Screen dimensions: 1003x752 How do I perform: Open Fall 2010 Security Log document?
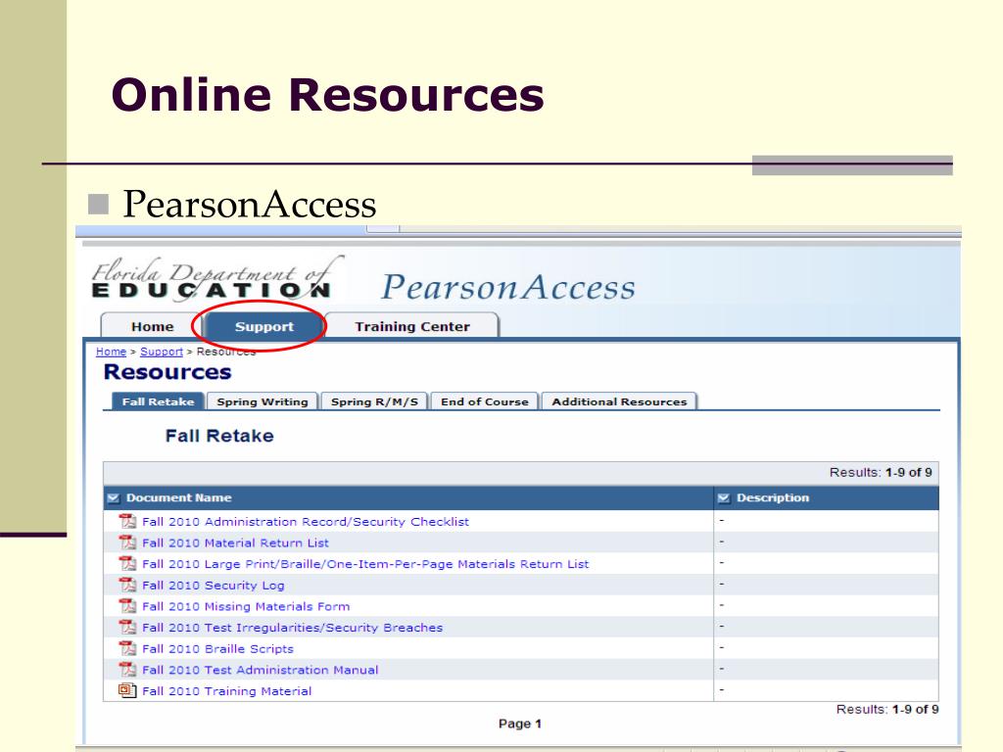[x=213, y=586]
